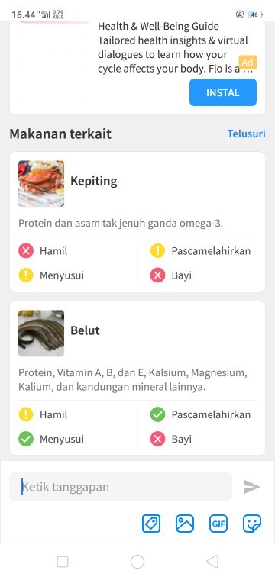Open the Belut eel thumbnail
The height and width of the screenshot is (580, 275).
tap(41, 333)
